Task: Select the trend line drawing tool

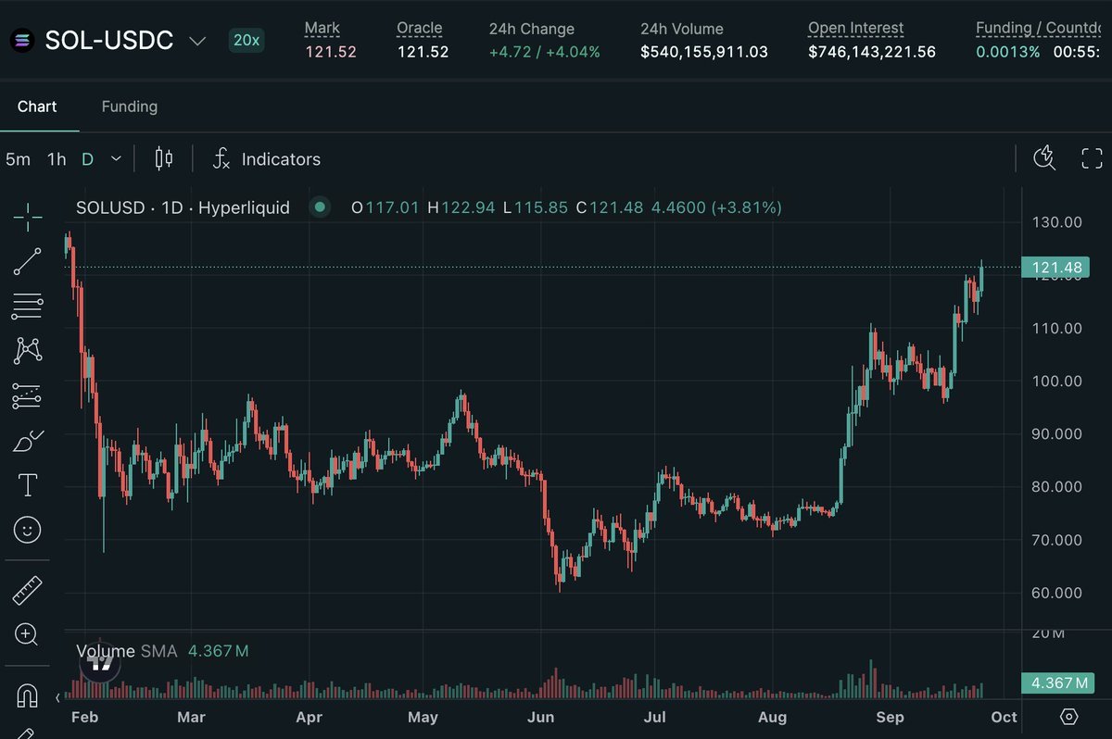Action: [28, 262]
